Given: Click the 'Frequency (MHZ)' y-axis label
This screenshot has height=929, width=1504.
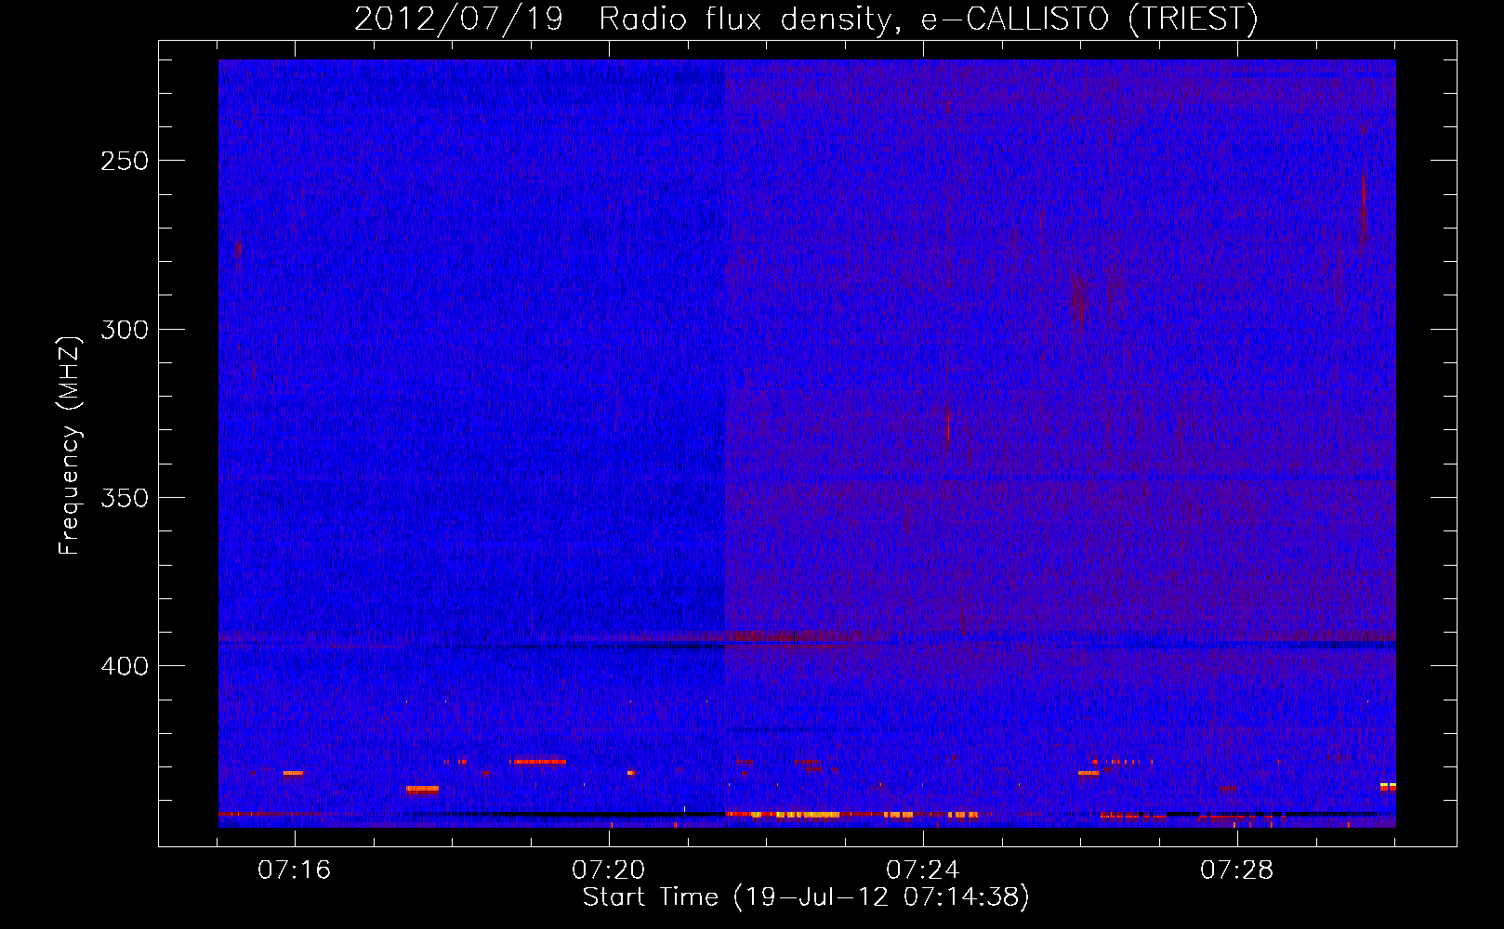Looking at the screenshot, I should point(70,446).
